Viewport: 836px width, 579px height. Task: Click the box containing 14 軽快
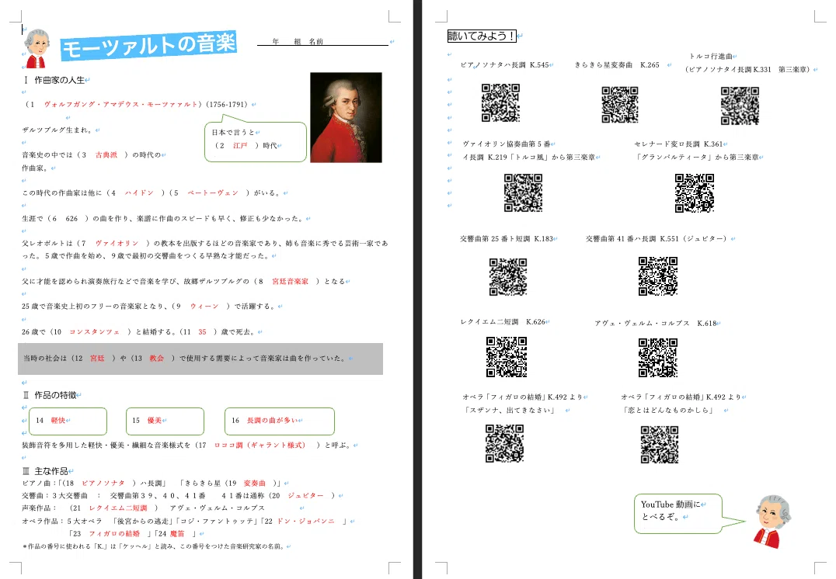coord(68,421)
